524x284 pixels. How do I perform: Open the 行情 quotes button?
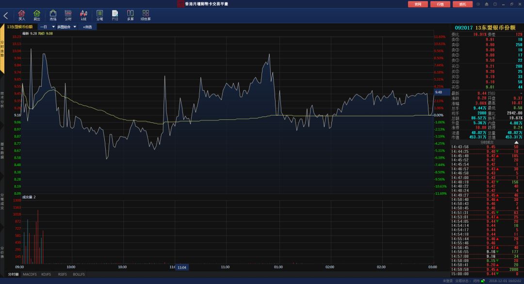click(440, 4)
